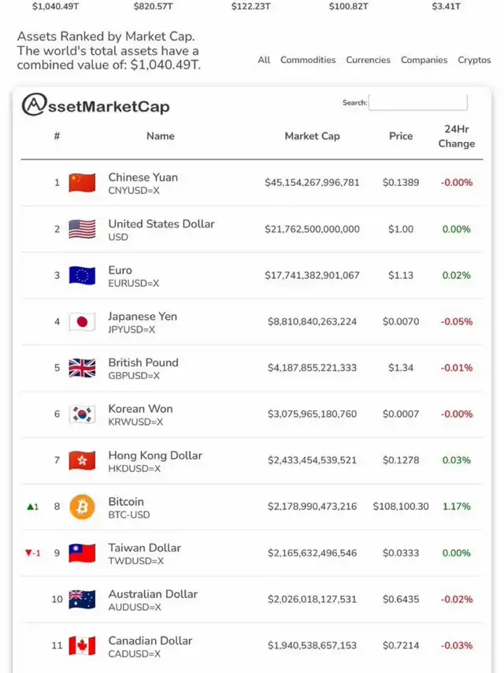Open the British Pound asset link
This screenshot has width=504, height=673.
143,363
